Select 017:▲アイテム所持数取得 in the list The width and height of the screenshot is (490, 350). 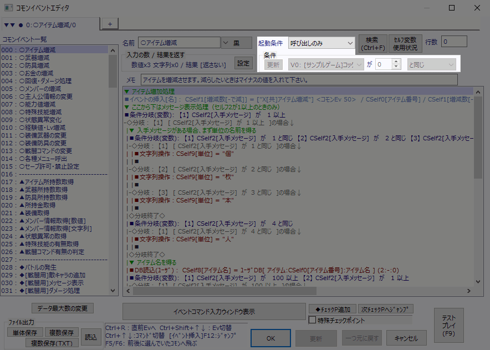coord(54,182)
